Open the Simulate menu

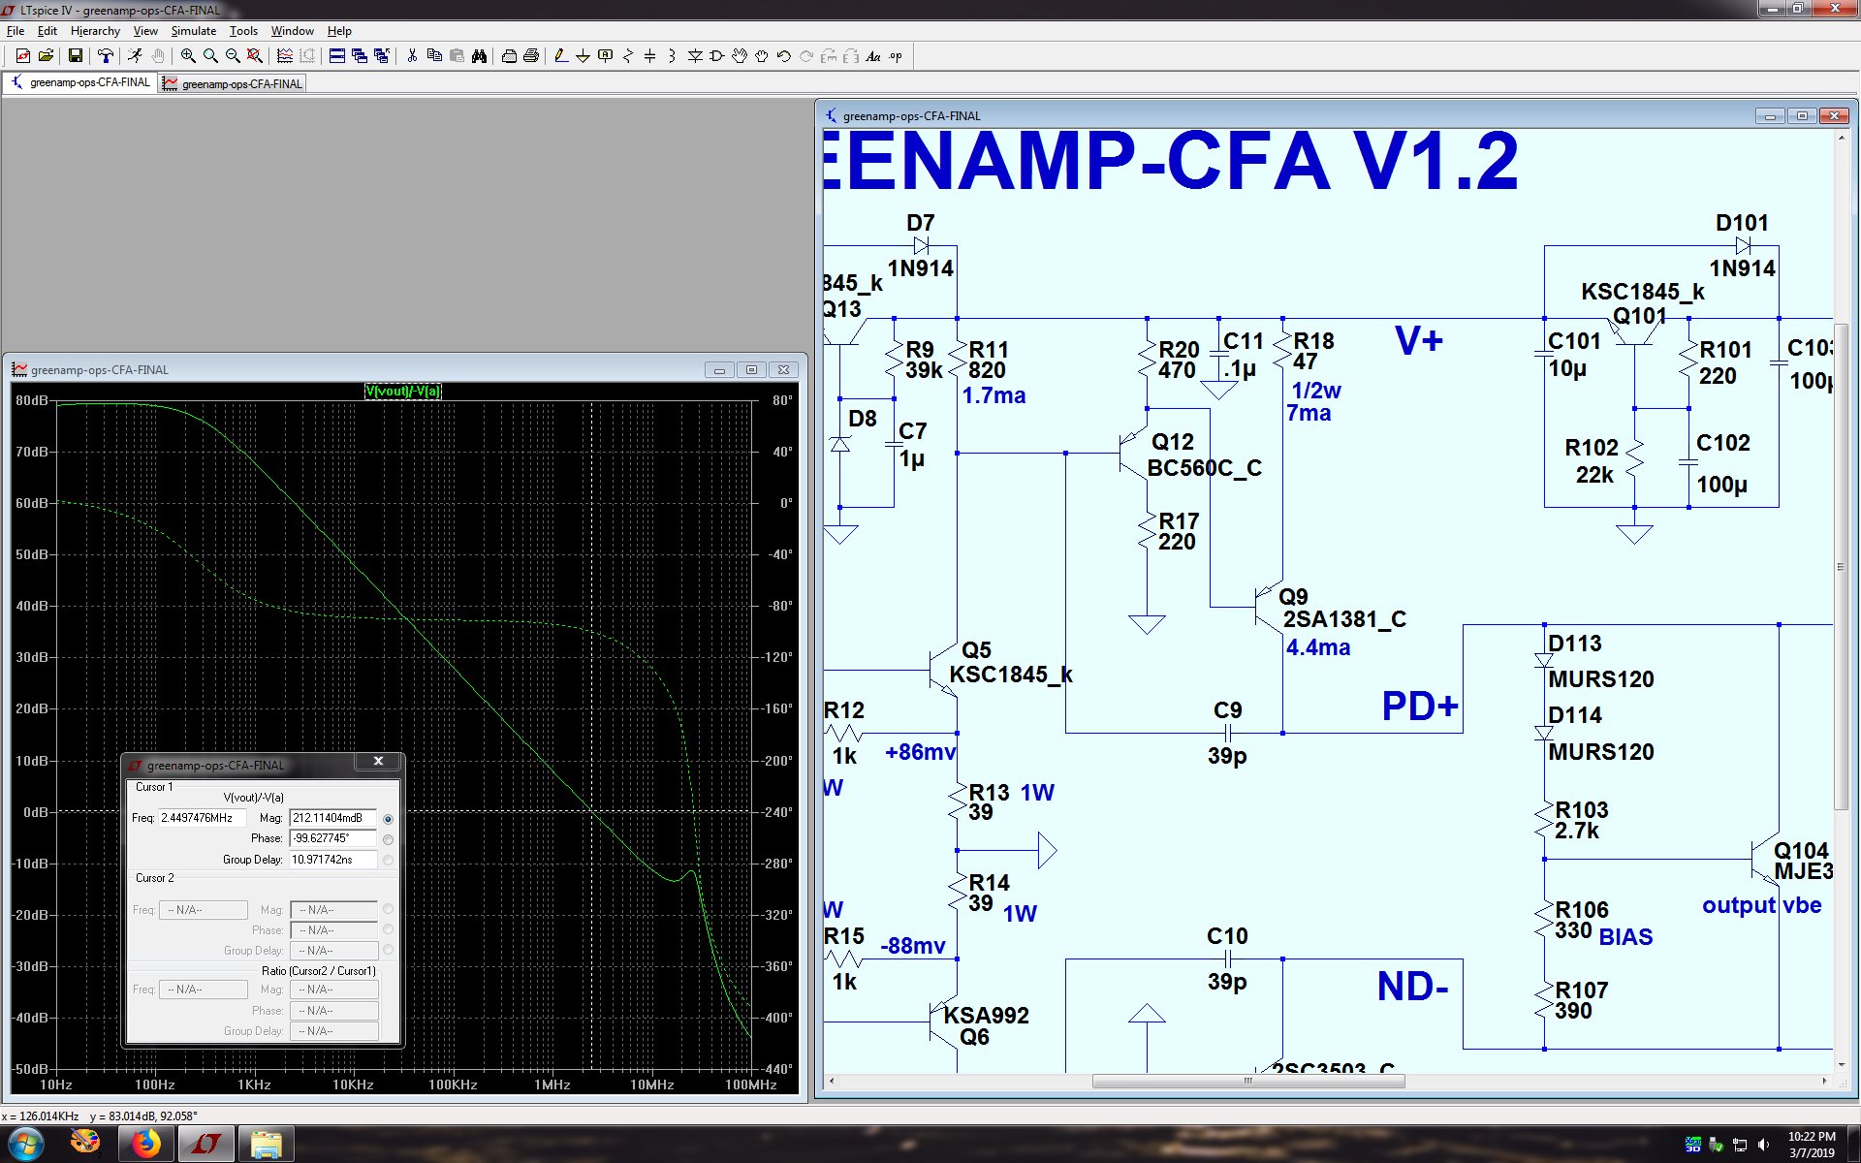coord(194,31)
